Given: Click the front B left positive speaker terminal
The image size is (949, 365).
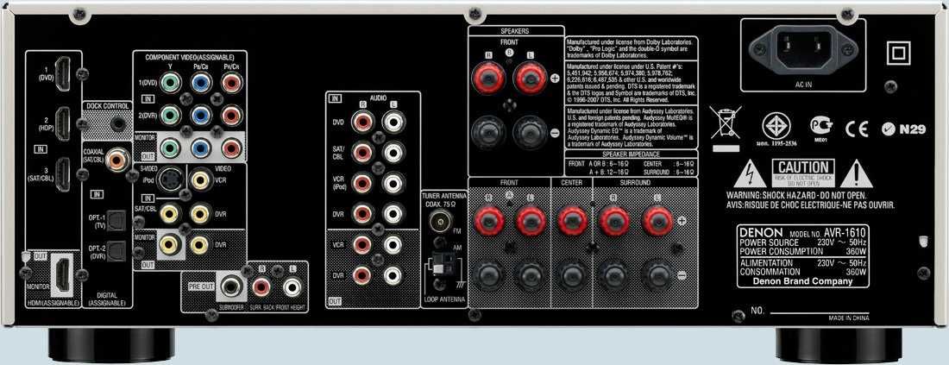Looking at the screenshot, I should (530, 79).
